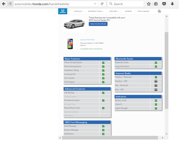The width and height of the screenshot is (179, 141).
Task: Open the Find a Dealer menu item
Action: click(143, 11)
